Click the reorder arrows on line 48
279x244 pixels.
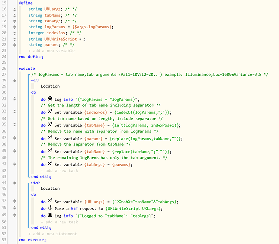tap(15, 208)
